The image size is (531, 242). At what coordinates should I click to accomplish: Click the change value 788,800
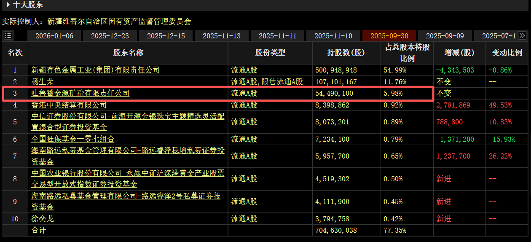(x=449, y=122)
